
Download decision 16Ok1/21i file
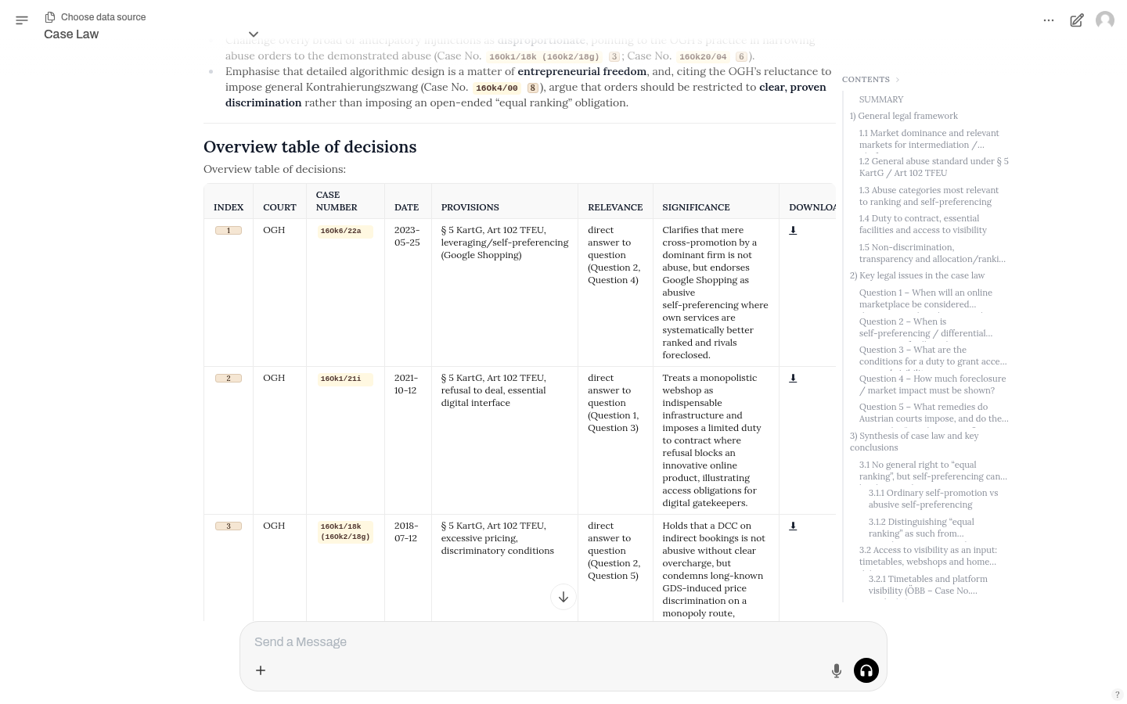(x=793, y=379)
